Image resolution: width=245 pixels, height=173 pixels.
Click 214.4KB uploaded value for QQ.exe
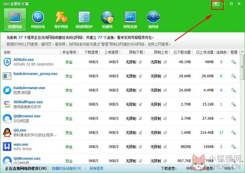click(207, 133)
